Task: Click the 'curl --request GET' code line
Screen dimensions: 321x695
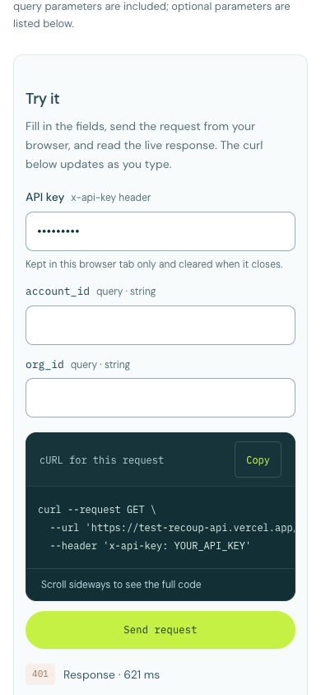Action: click(x=97, y=509)
